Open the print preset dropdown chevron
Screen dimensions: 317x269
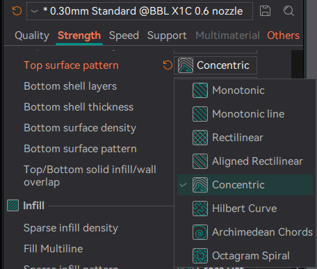coord(34,11)
